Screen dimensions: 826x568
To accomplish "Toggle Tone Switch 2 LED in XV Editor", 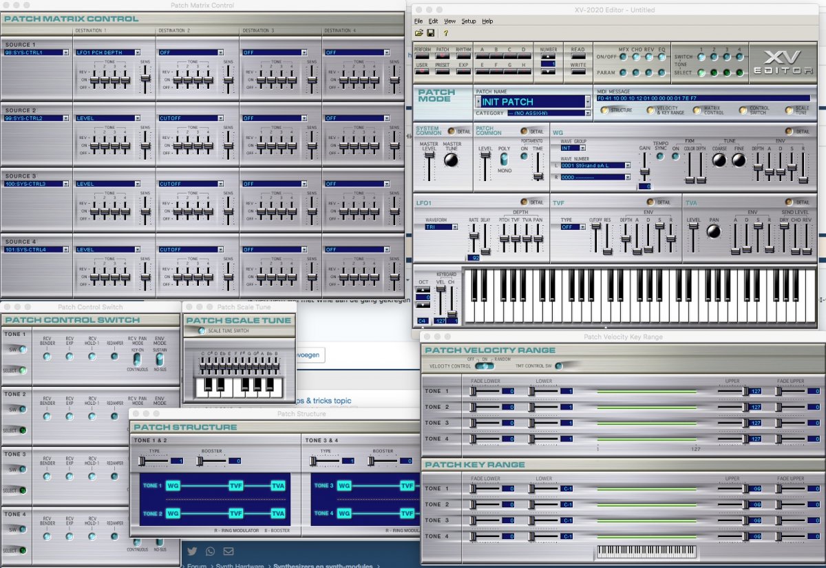I will pos(714,56).
